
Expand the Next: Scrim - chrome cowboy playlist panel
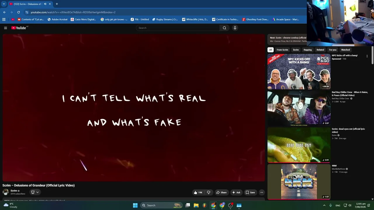click(x=287, y=39)
